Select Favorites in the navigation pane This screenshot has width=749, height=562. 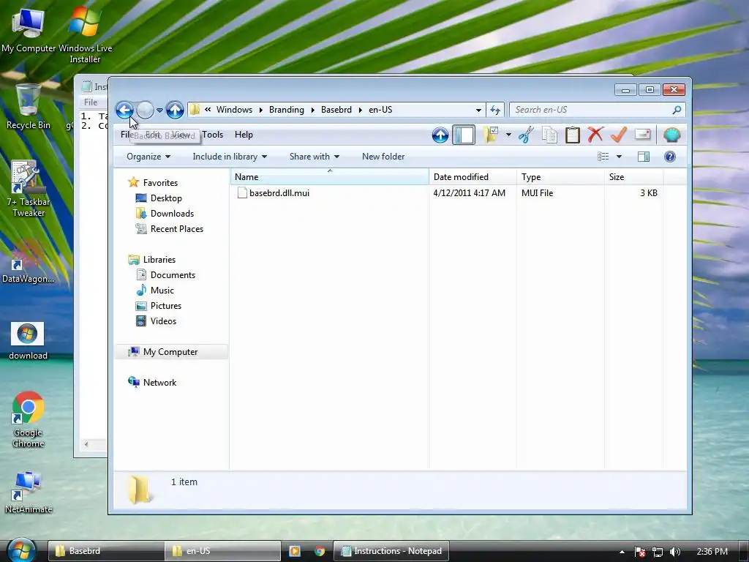(153, 182)
